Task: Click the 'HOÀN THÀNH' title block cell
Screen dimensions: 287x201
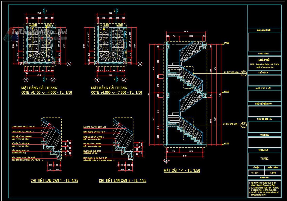Action: click(273, 168)
